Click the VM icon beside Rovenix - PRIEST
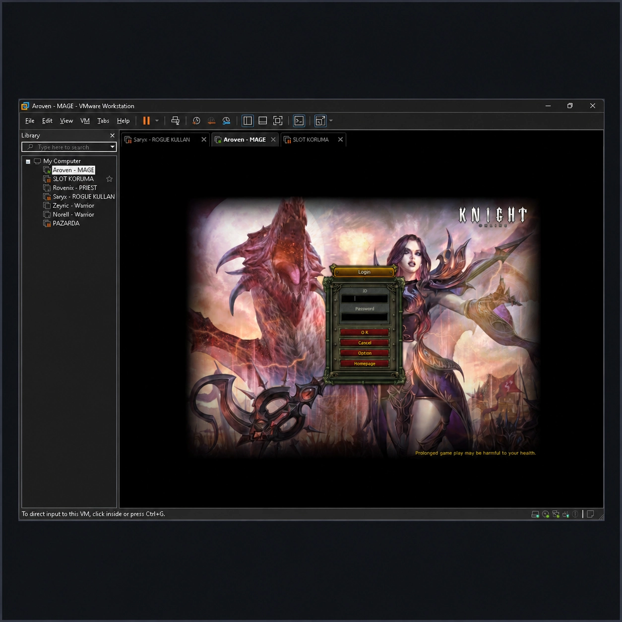Viewport: 622px width, 622px height. point(47,188)
